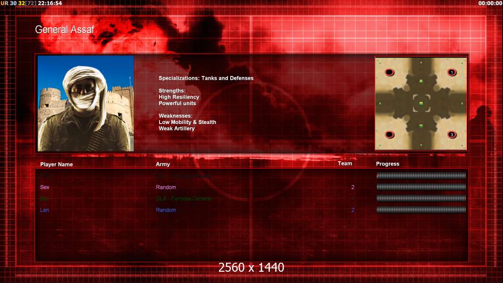Screen dimensions: 503x283
Task: Click team number 2 in Len's row
Action: coord(353,210)
